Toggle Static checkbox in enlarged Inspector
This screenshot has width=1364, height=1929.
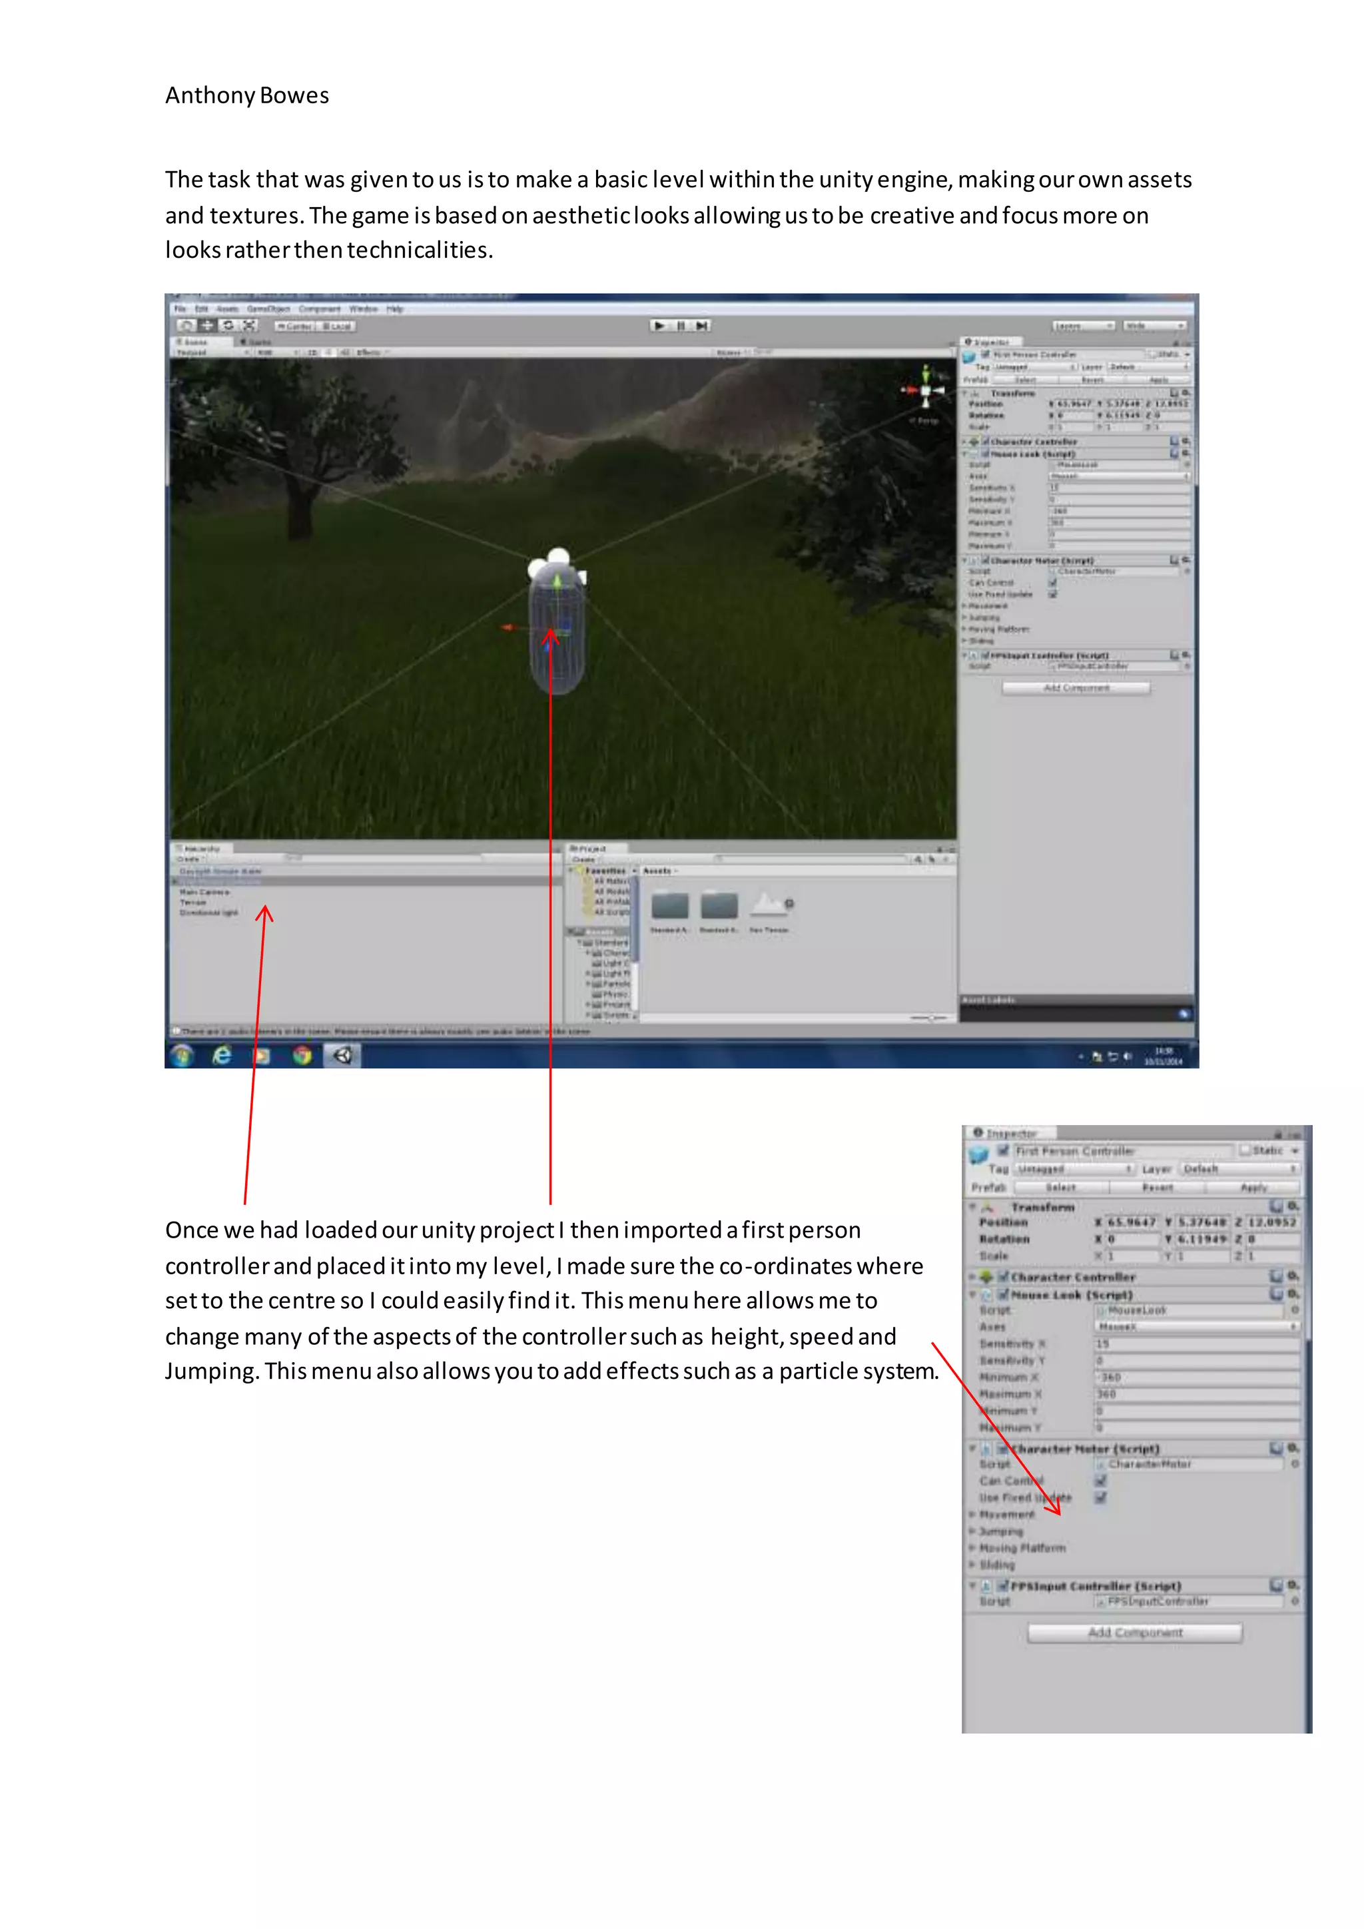(1245, 1150)
